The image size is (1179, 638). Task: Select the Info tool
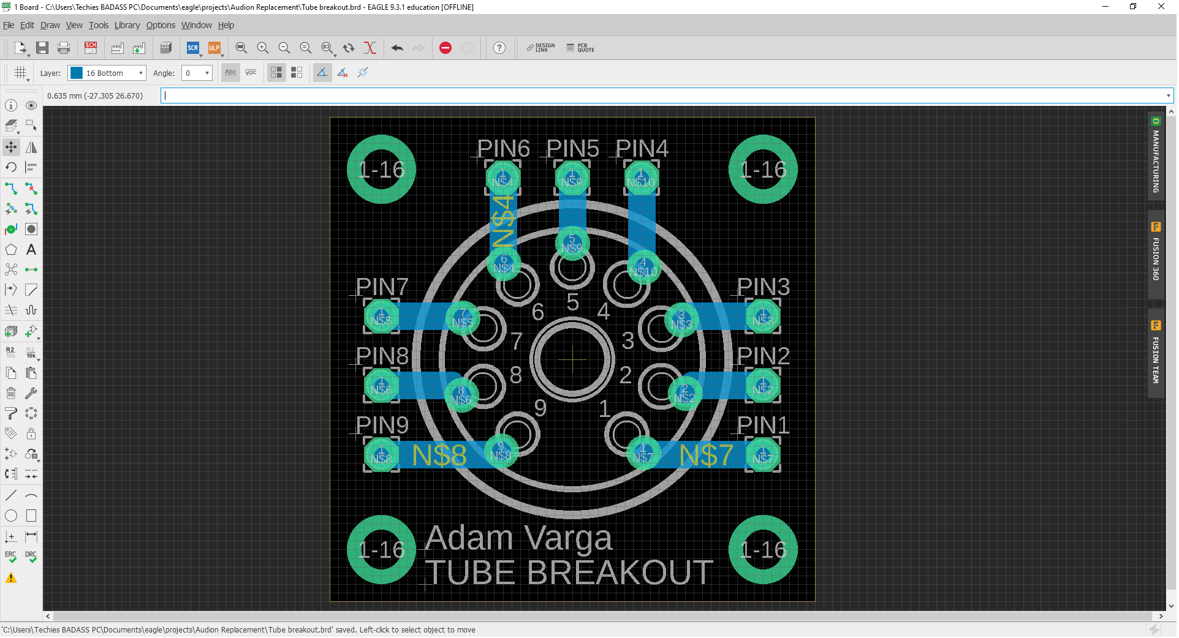(11, 105)
